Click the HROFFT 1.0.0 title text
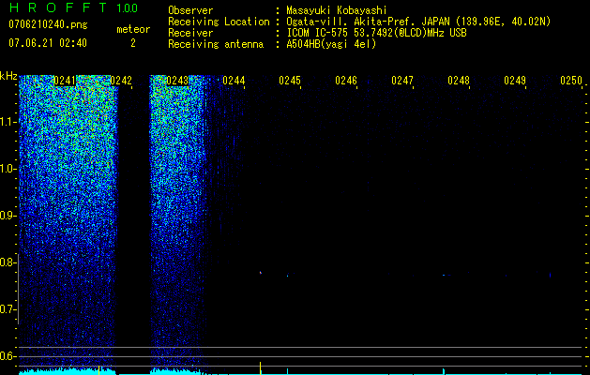590x375 pixels. point(73,7)
